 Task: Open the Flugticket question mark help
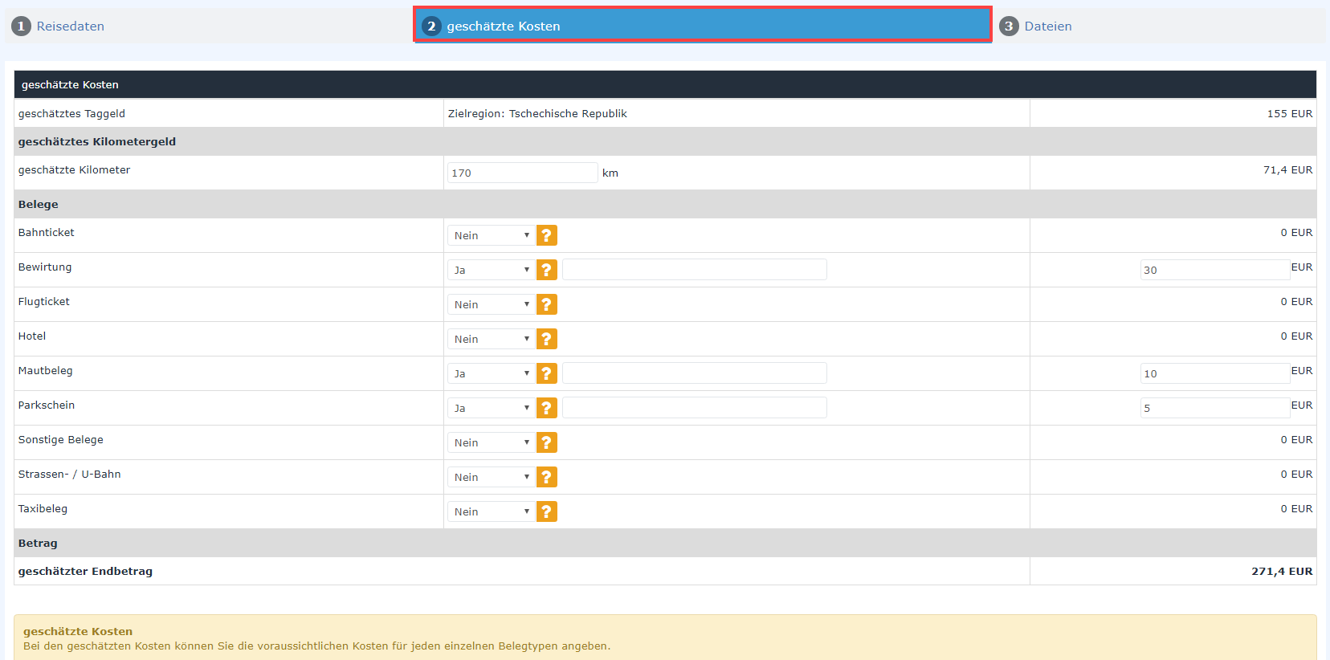(x=546, y=304)
